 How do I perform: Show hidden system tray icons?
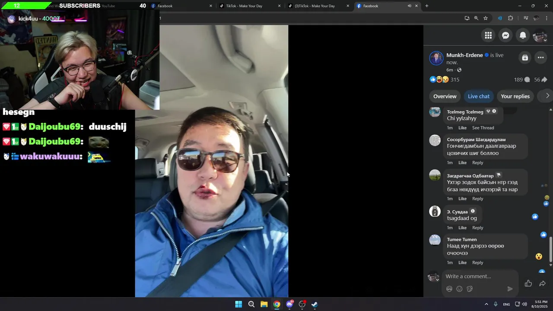pos(486,304)
